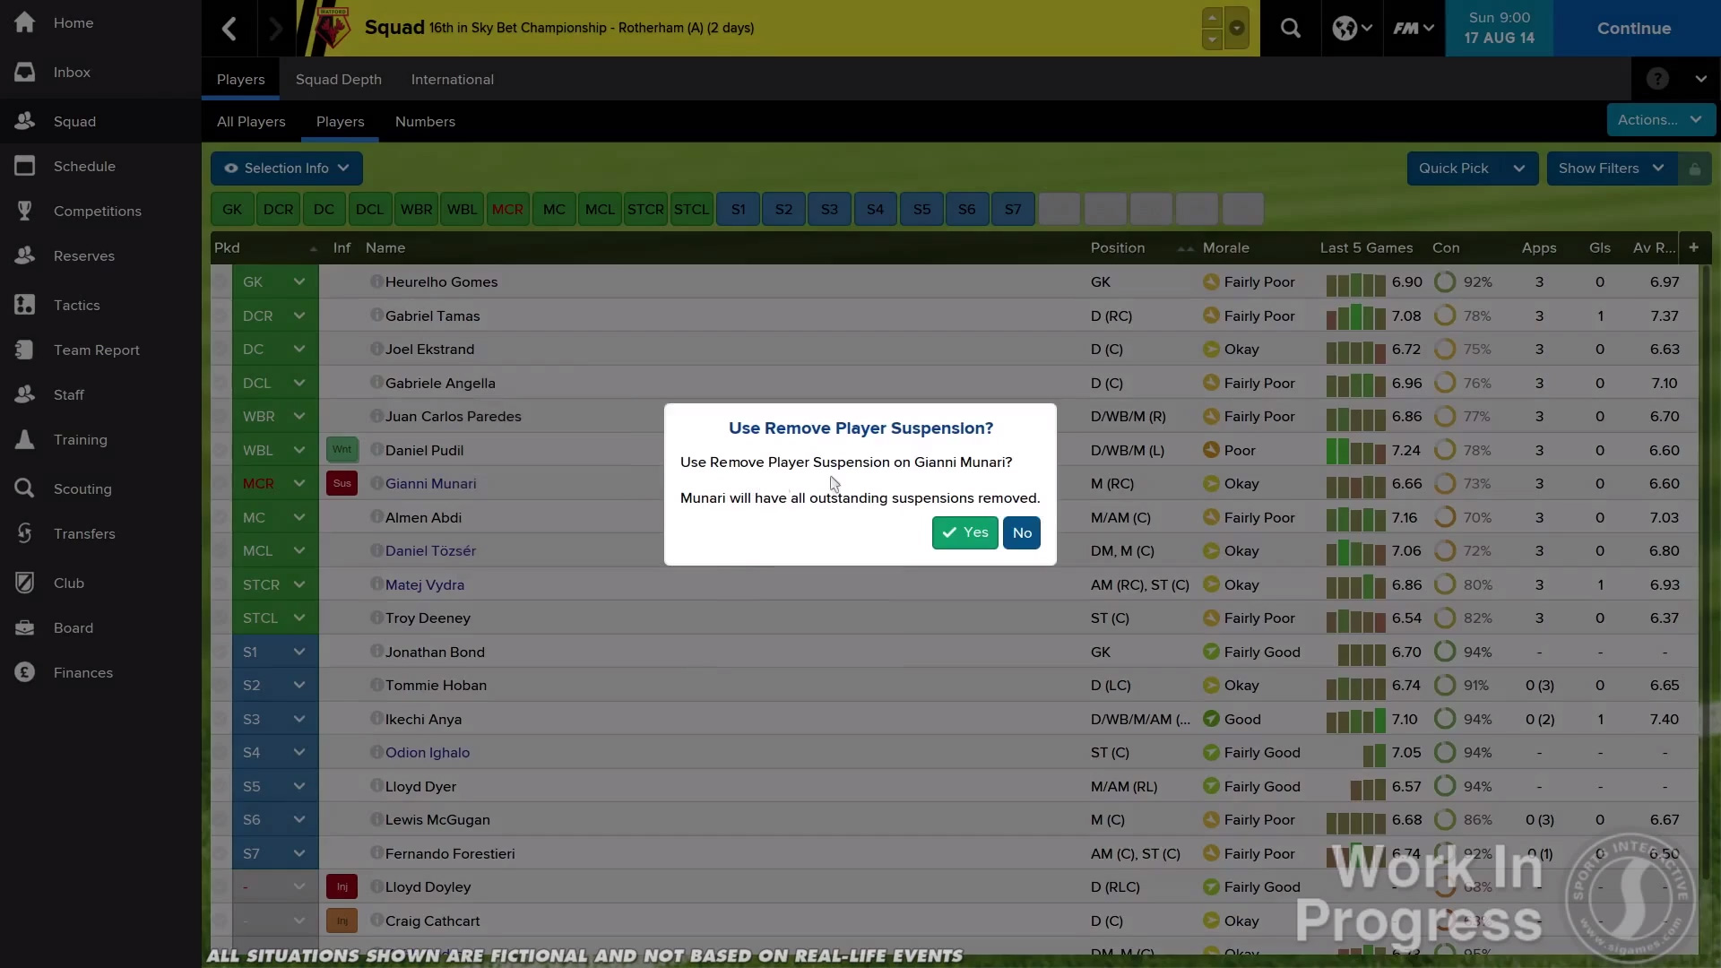This screenshot has height=968, width=1721.
Task: Click the add column plus icon
Action: [1693, 247]
